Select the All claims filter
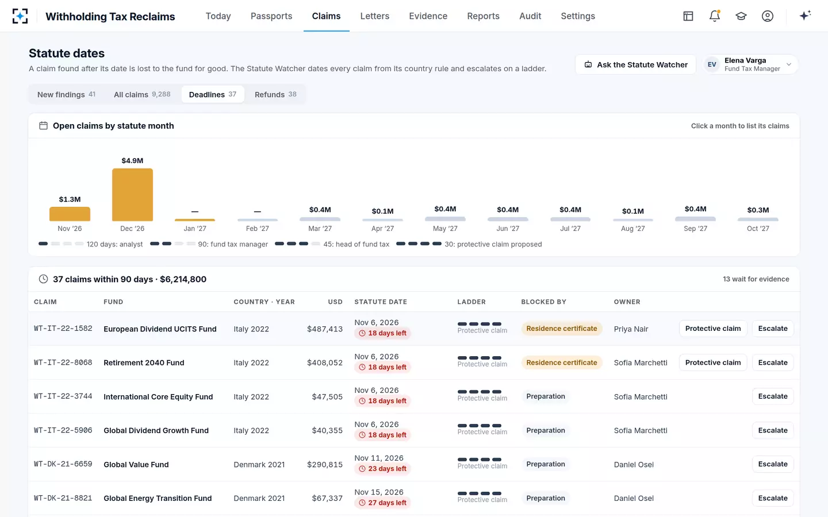The image size is (828, 517). coord(142,94)
